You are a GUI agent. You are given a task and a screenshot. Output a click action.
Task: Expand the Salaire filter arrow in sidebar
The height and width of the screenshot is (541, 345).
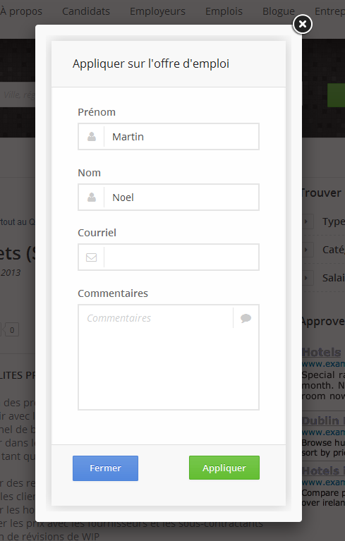click(307, 278)
